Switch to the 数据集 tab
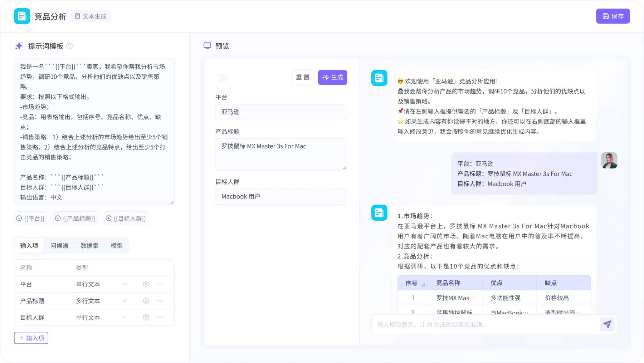The image size is (644, 363). [89, 245]
